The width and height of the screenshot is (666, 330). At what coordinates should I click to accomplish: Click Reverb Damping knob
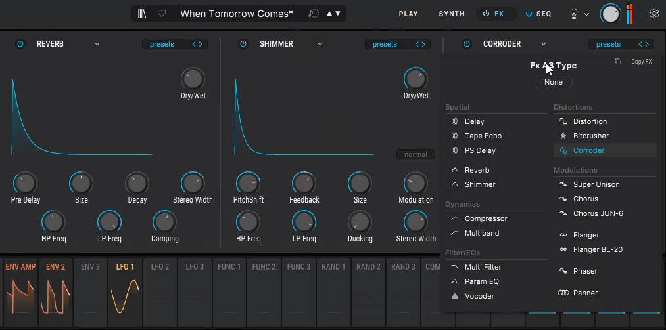point(164,222)
